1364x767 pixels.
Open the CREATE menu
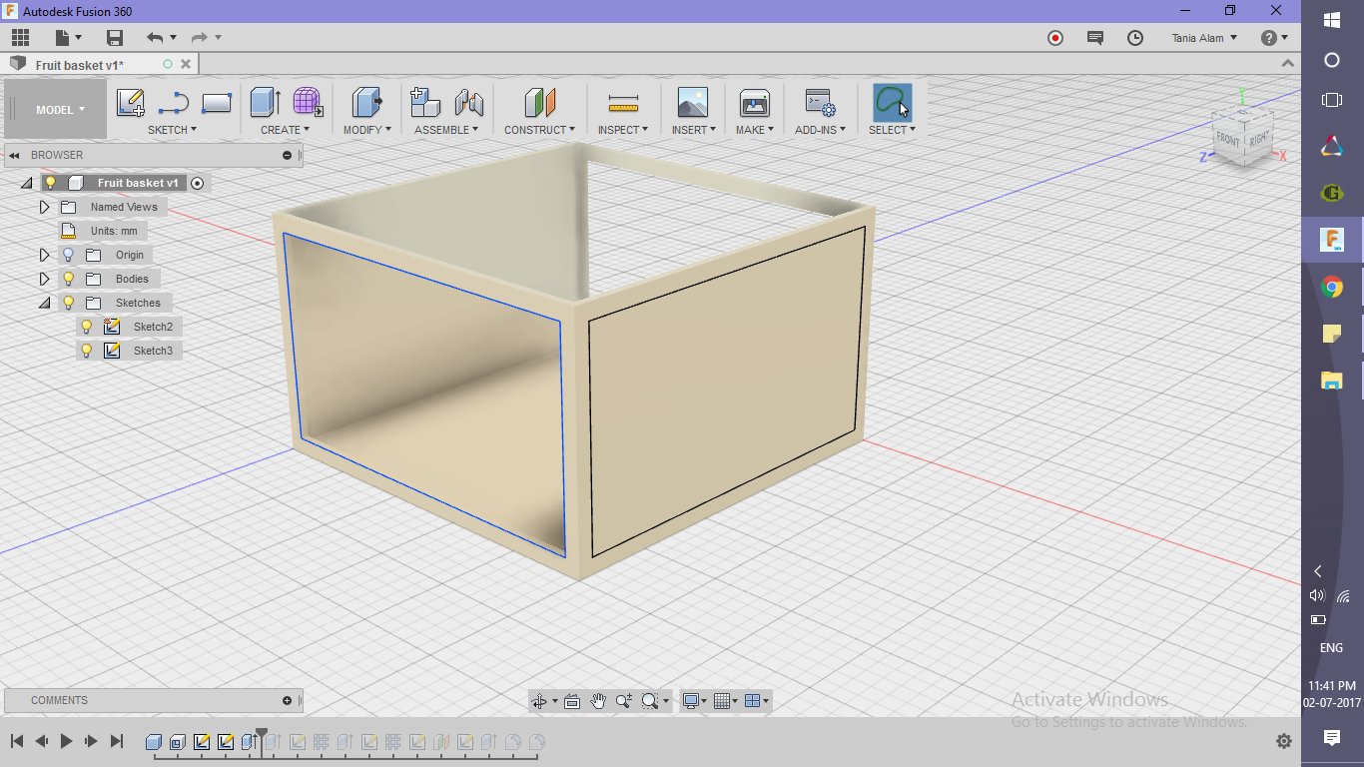pos(285,130)
